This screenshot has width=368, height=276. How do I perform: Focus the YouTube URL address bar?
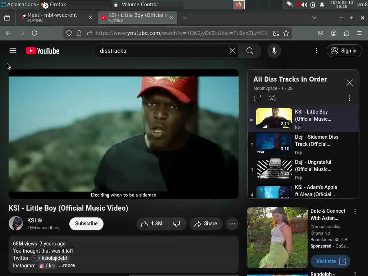tap(181, 33)
